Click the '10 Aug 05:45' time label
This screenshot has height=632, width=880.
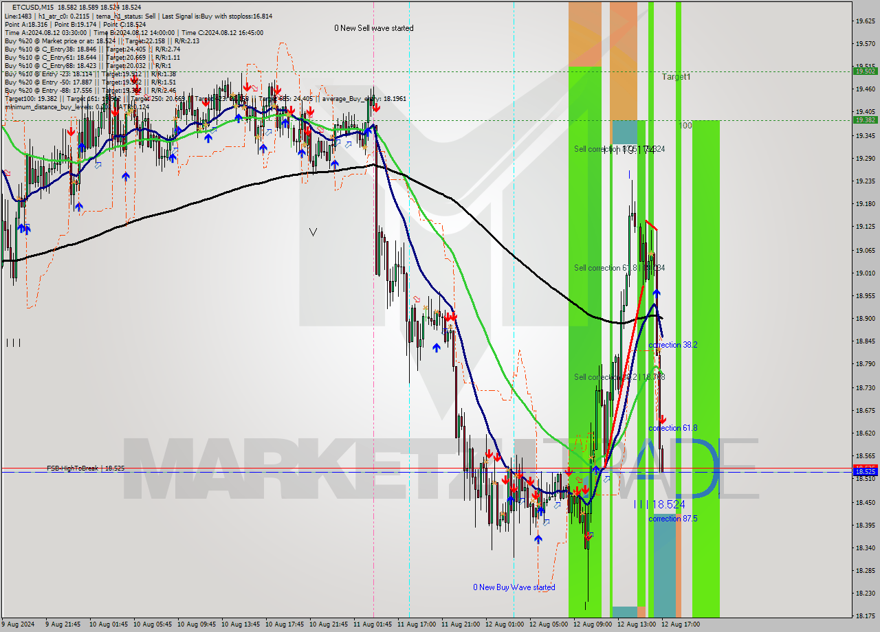point(153,624)
